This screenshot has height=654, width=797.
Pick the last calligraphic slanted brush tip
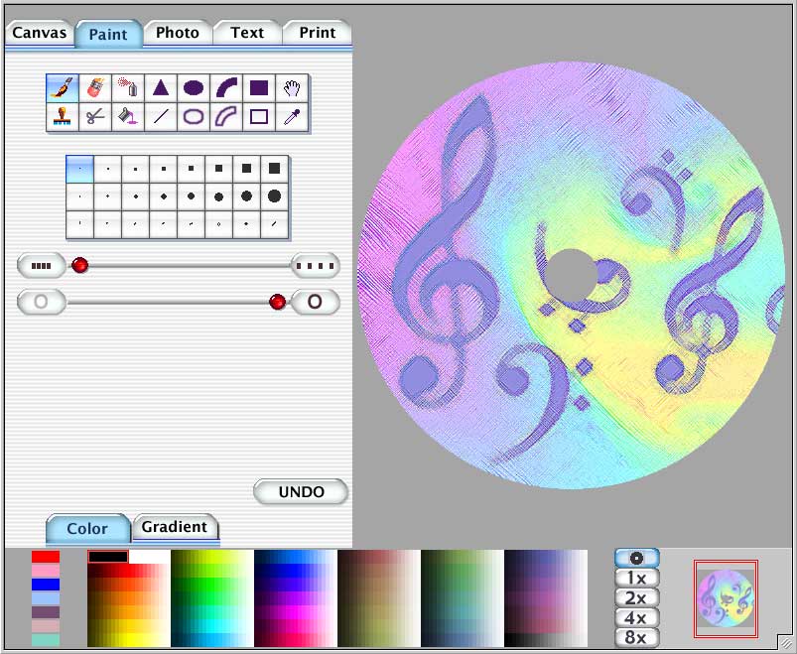coord(275,223)
